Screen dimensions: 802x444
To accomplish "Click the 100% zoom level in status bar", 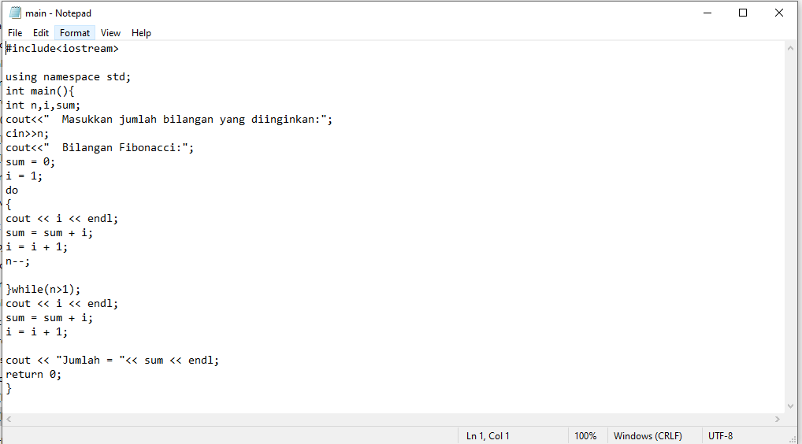I will [x=585, y=435].
